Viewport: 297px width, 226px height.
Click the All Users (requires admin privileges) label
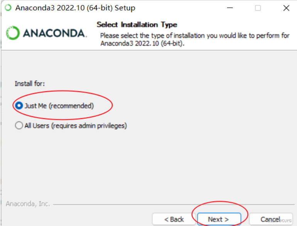pyautogui.click(x=76, y=126)
